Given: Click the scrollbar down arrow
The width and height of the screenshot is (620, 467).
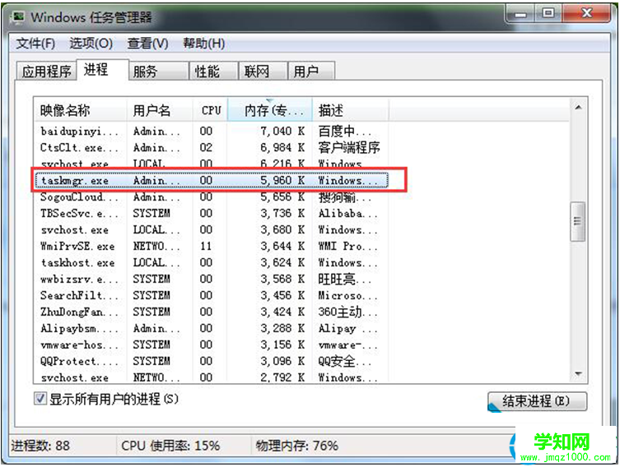Looking at the screenshot, I should point(578,374).
